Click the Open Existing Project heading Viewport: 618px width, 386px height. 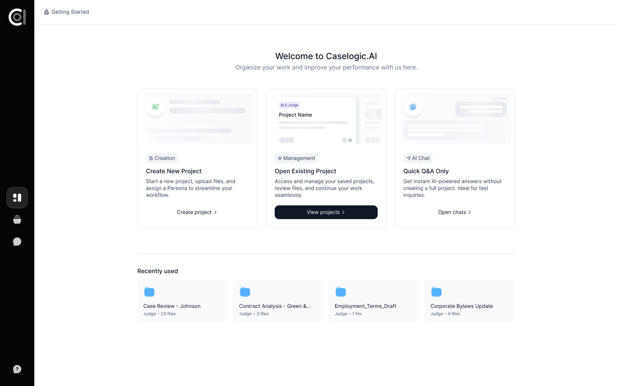305,171
